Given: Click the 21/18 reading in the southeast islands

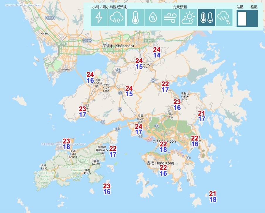Looking at the screenshot, I should [212, 197].
